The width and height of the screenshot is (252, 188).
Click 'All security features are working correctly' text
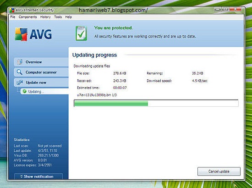tap(145, 36)
